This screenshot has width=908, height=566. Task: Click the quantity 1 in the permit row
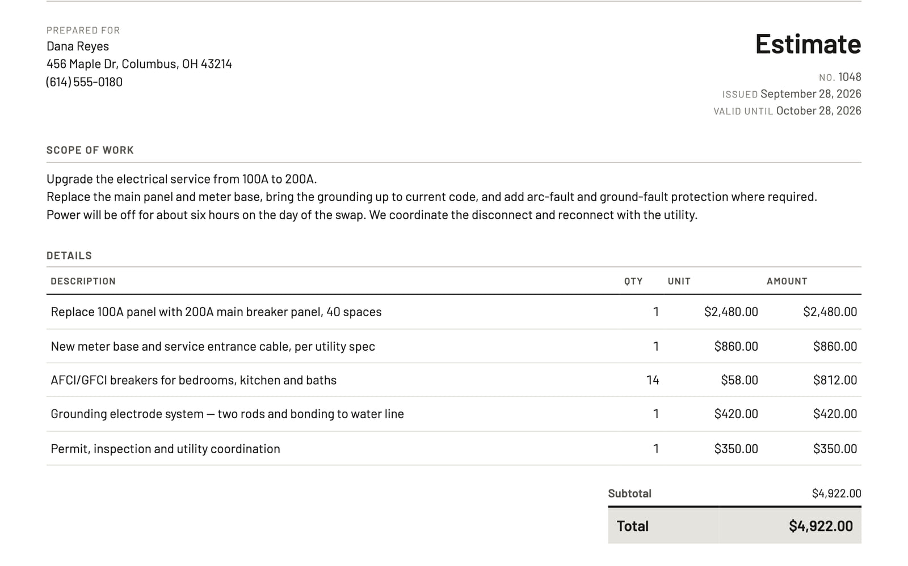coord(656,449)
